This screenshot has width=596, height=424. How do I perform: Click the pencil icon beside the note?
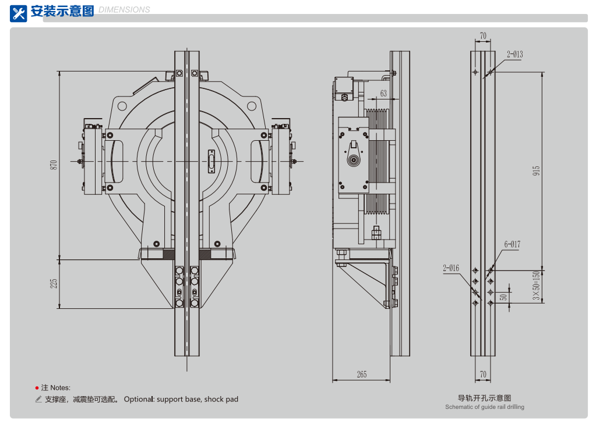[x=38, y=400]
